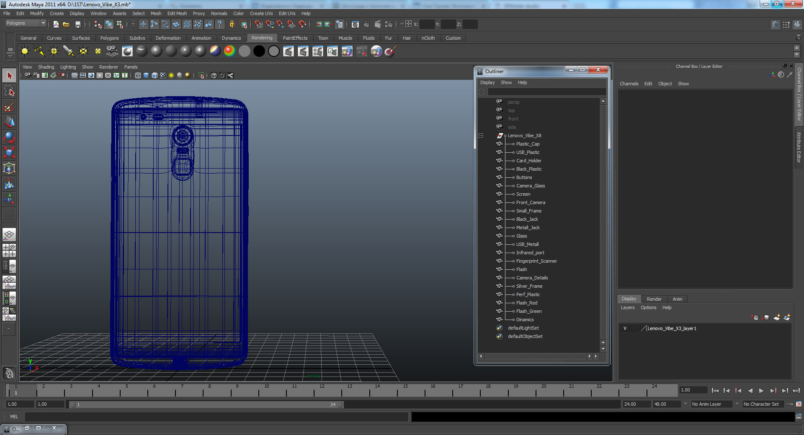Click the current frame field showing 1.00
The image size is (804, 435).
click(693, 390)
